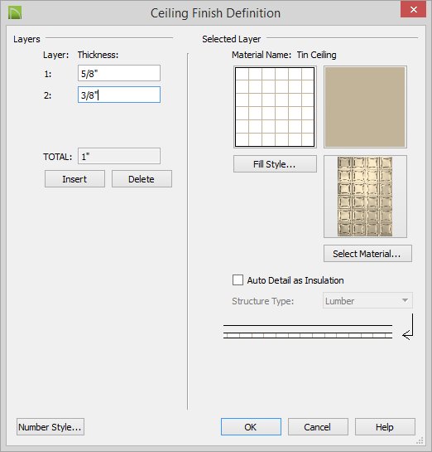The width and height of the screenshot is (432, 452).
Task: Open the Help documentation
Action: [x=385, y=426]
